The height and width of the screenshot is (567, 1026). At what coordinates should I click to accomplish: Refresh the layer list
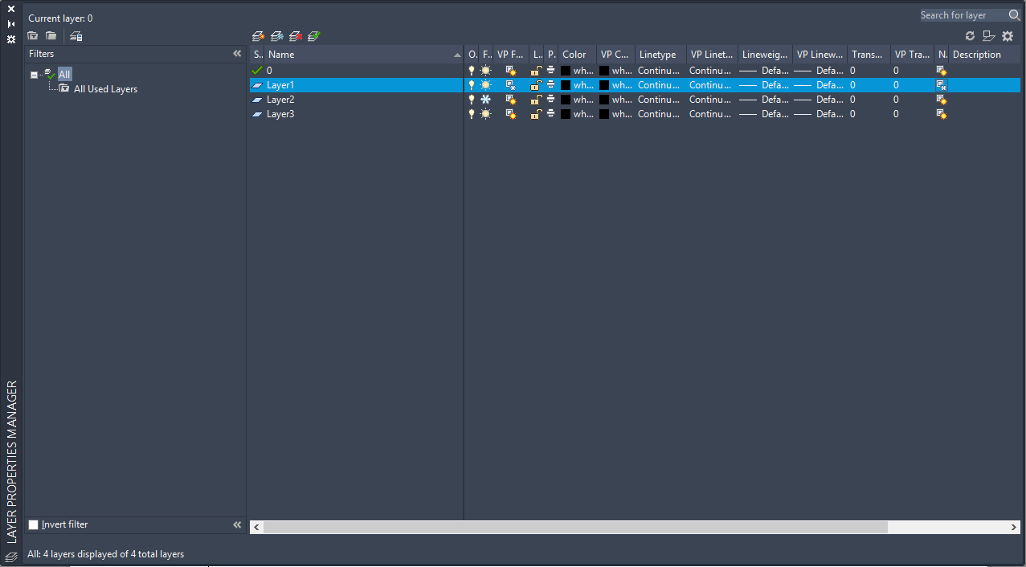point(970,35)
